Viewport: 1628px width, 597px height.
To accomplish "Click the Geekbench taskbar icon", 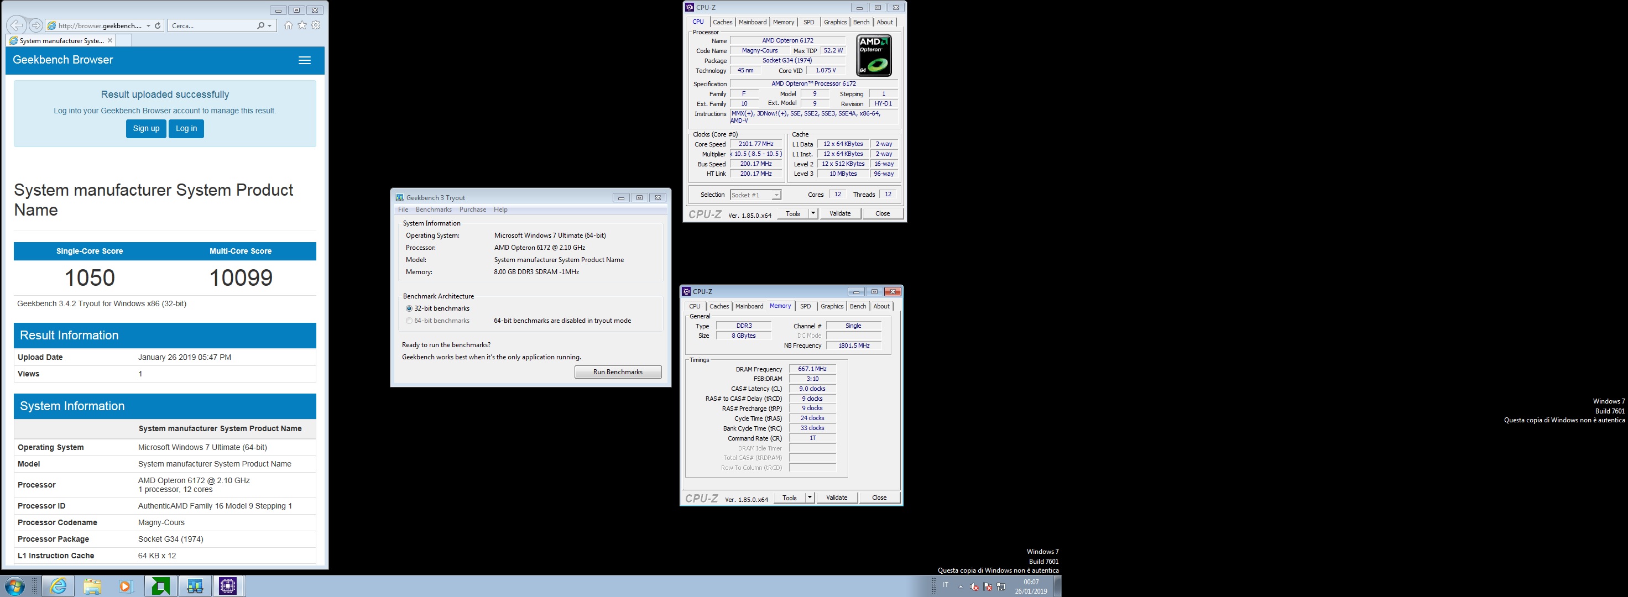I will (x=195, y=586).
